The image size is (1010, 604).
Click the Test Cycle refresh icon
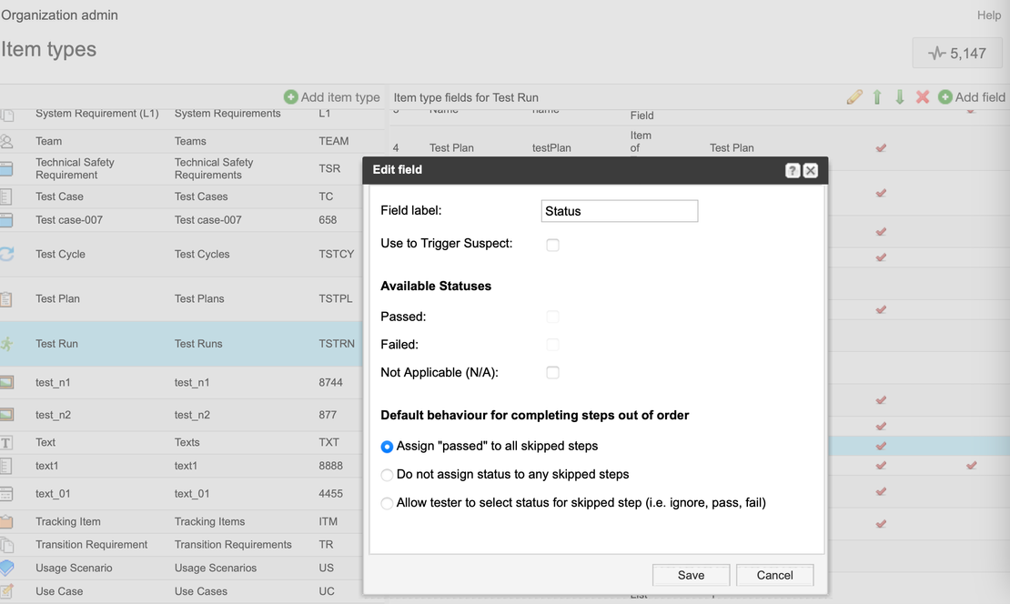(7, 255)
